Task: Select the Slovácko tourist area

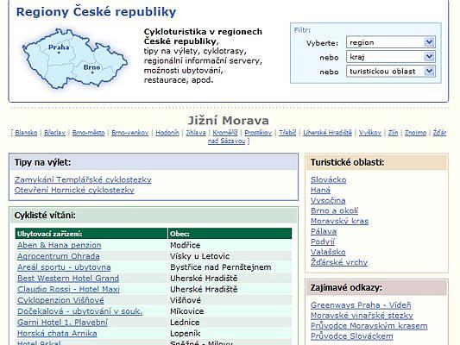Action: [328, 179]
